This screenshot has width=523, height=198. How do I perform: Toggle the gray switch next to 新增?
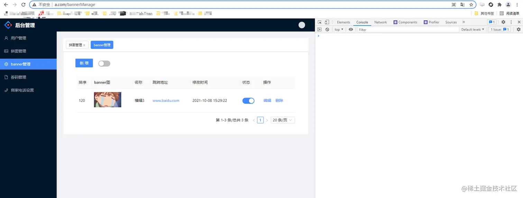[104, 63]
